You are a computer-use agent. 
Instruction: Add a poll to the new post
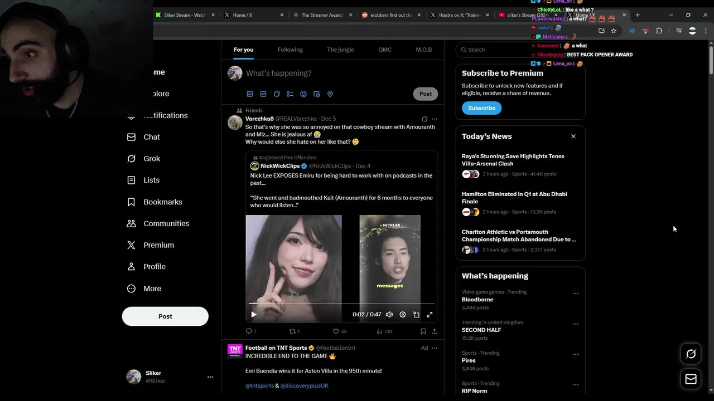(290, 94)
